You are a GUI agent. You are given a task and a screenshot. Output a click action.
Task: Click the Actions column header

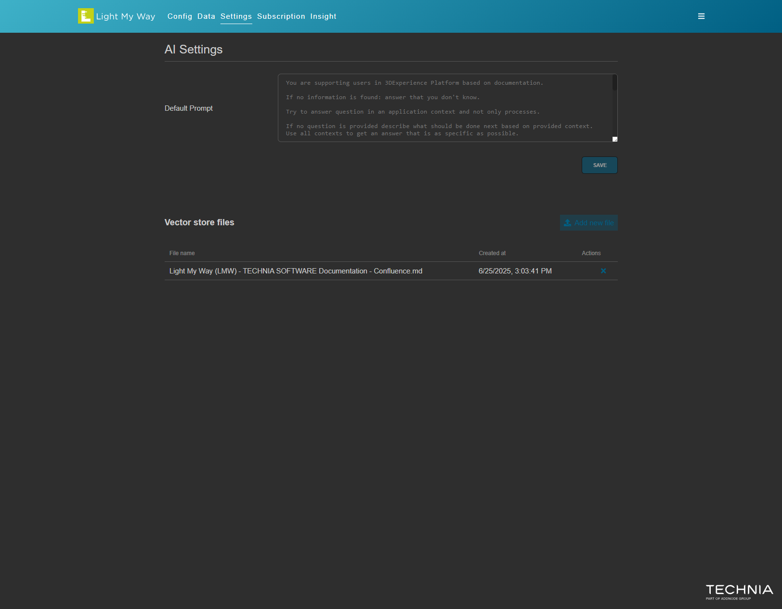[591, 253]
